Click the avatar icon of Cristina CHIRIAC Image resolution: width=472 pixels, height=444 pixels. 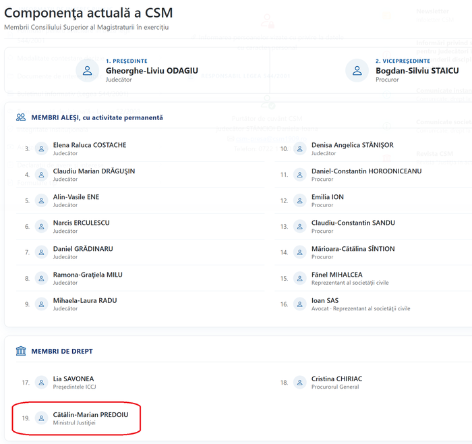[x=300, y=383]
